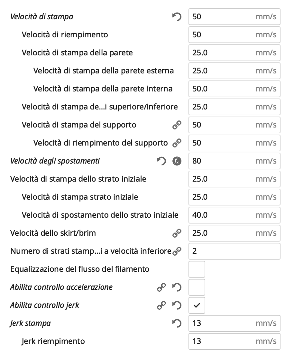285x351 pixels.
Task: Click link icon for Velocità di riempimento del supporto
Action: tap(177, 143)
